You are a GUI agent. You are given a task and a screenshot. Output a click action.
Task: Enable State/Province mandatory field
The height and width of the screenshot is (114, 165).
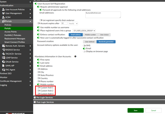39,75
